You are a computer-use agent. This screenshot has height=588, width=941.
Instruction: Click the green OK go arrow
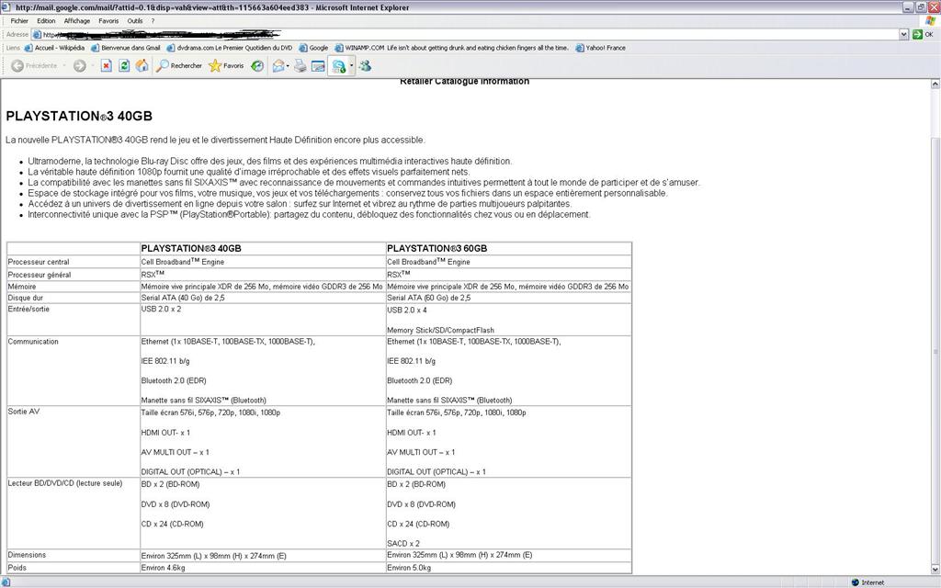coord(917,35)
